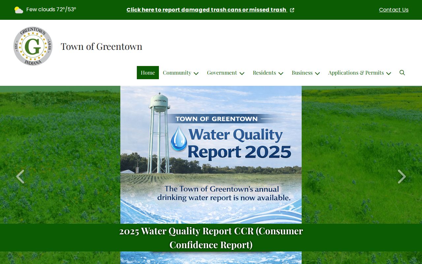Viewport: 422px width, 264px height.
Task: Open Applications & Permits menu item
Action: (x=356, y=73)
